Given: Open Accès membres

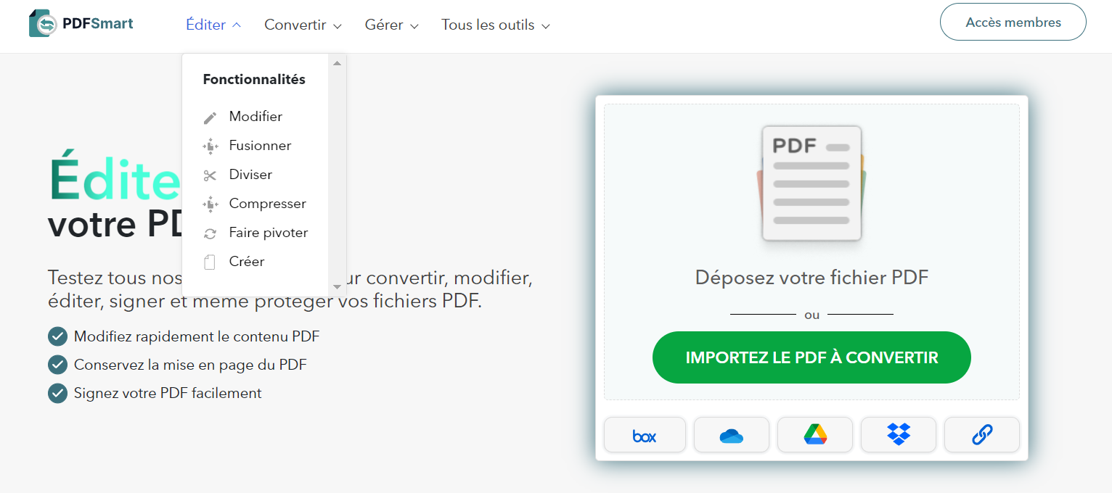Looking at the screenshot, I should 1013,22.
